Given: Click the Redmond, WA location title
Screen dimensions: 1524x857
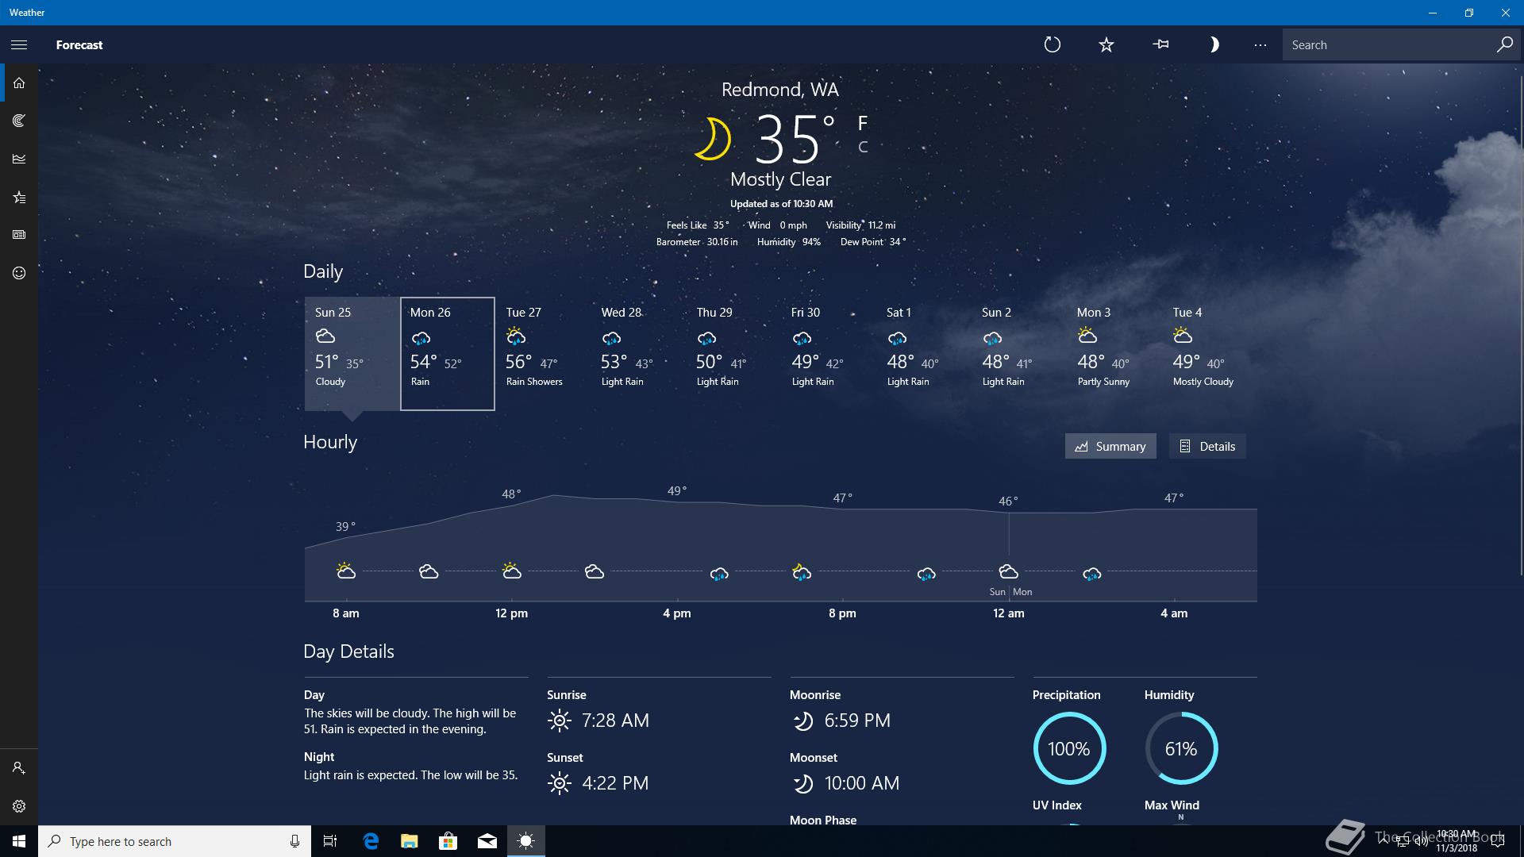Looking at the screenshot, I should pyautogui.click(x=780, y=90).
